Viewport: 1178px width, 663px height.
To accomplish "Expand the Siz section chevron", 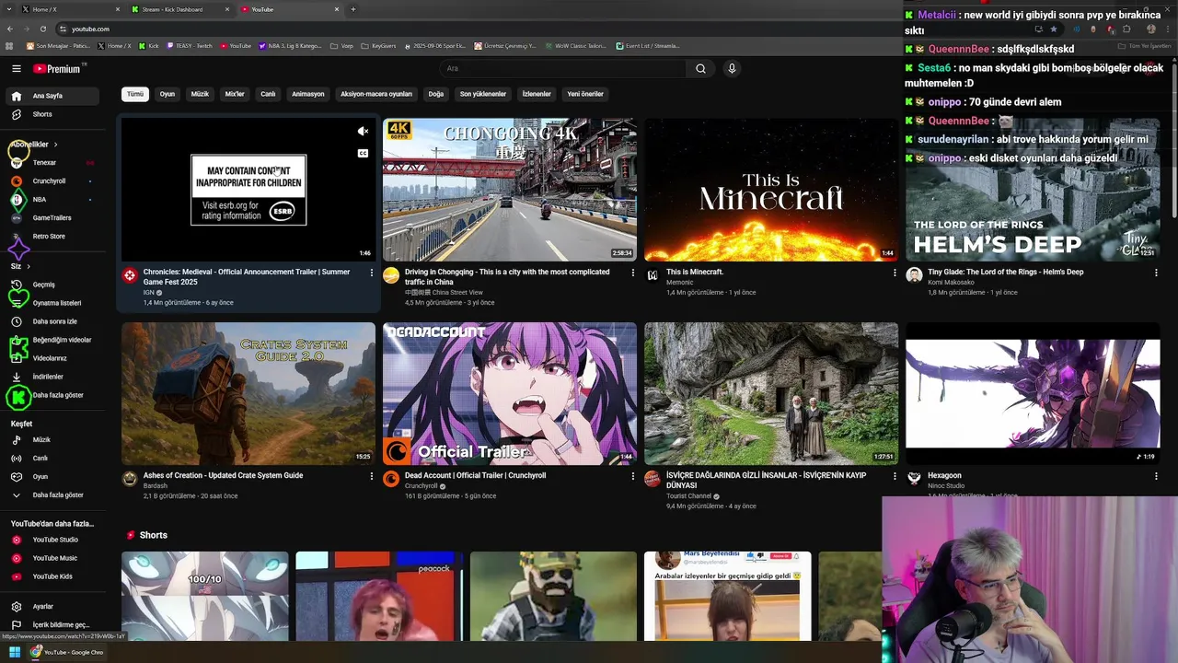I will point(29,266).
